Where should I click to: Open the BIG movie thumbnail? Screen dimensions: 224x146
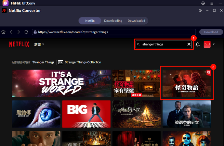(86, 114)
